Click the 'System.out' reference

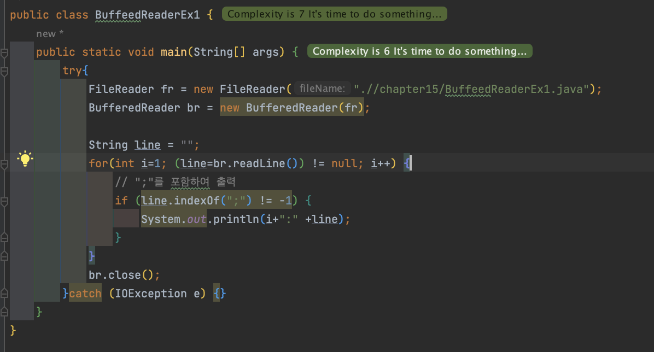tap(173, 219)
